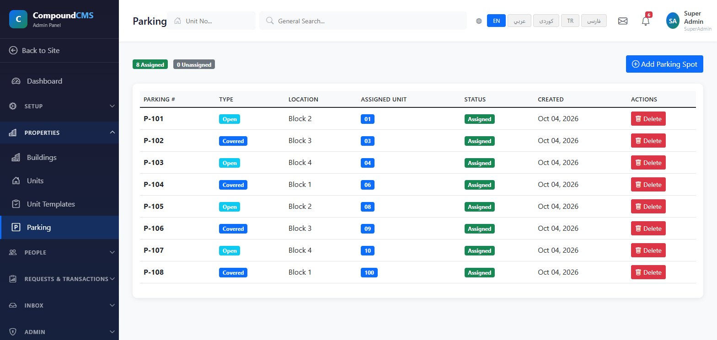Collapse the Properties section chevron
The height and width of the screenshot is (340, 717).
pos(112,133)
